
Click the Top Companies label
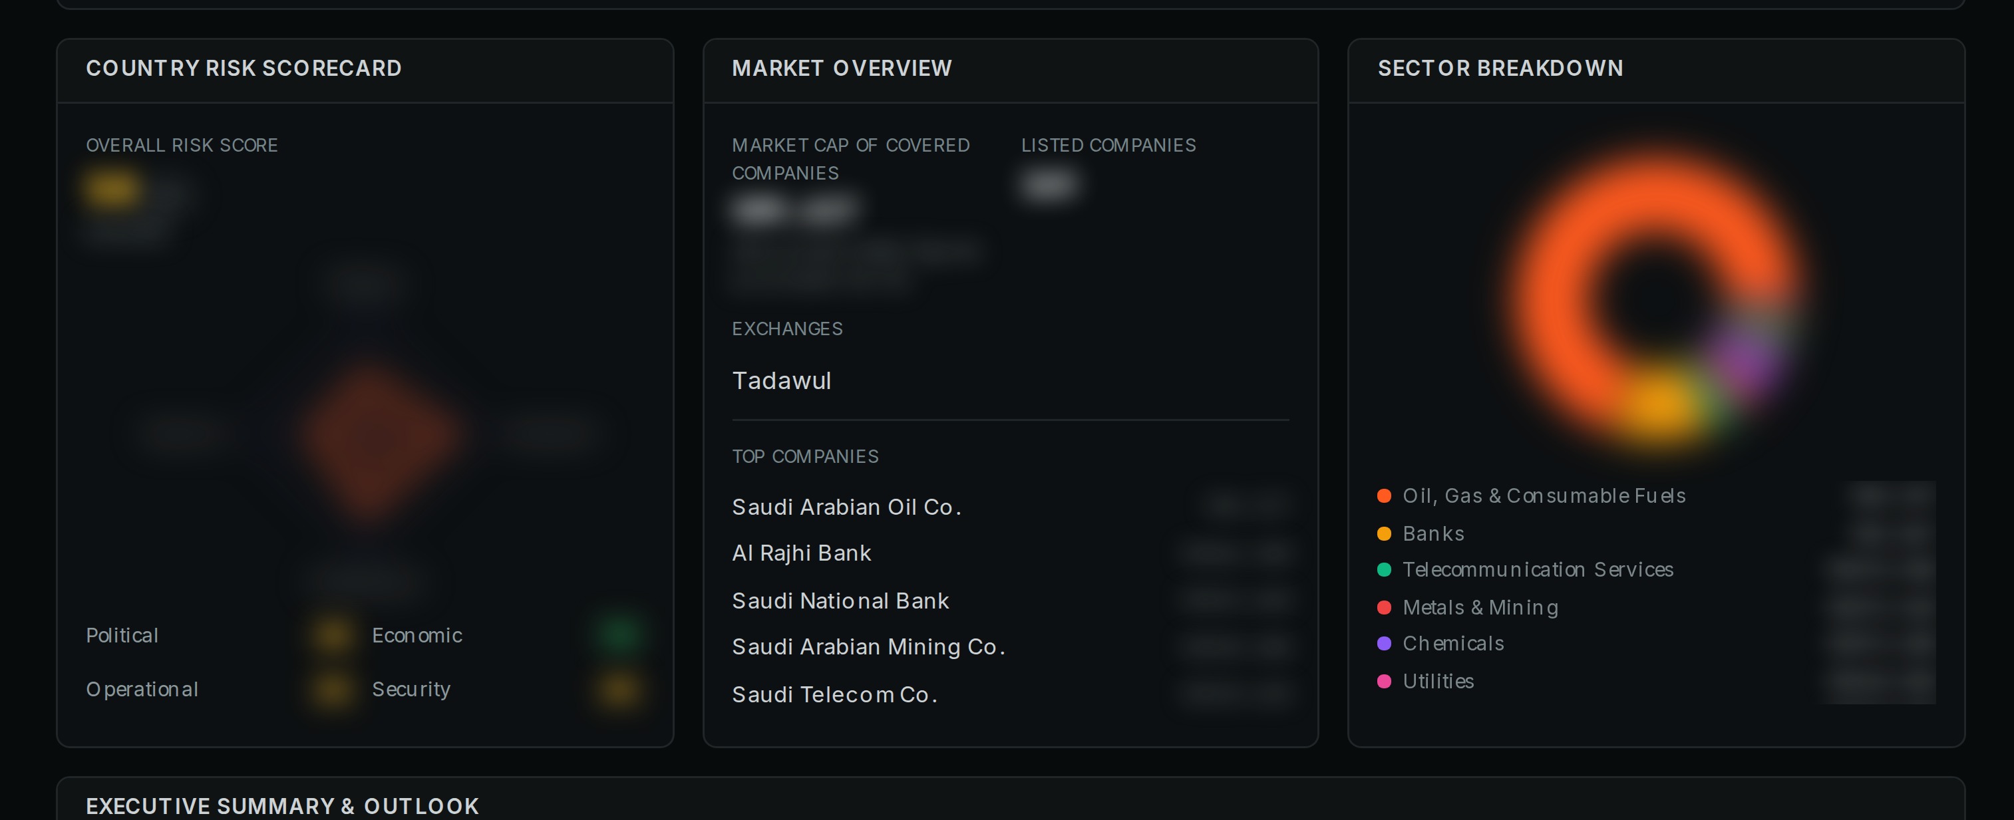click(805, 456)
